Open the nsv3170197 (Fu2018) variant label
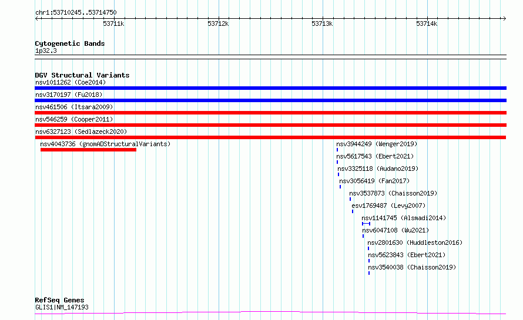The width and height of the screenshot is (523, 320). (x=69, y=95)
